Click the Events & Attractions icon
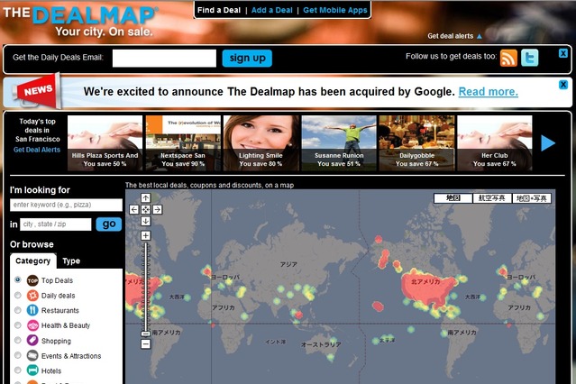The height and width of the screenshot is (384, 576). pyautogui.click(x=32, y=355)
